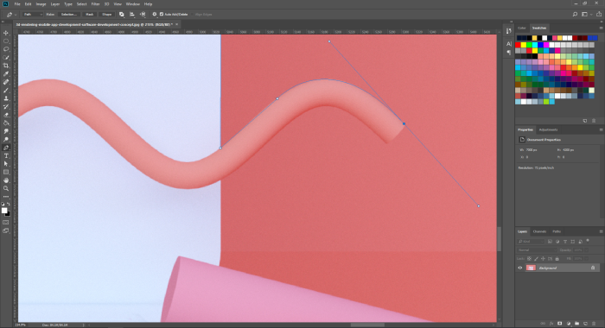Open Properties panel flyout menu
This screenshot has width=605, height=328.
[x=601, y=129]
